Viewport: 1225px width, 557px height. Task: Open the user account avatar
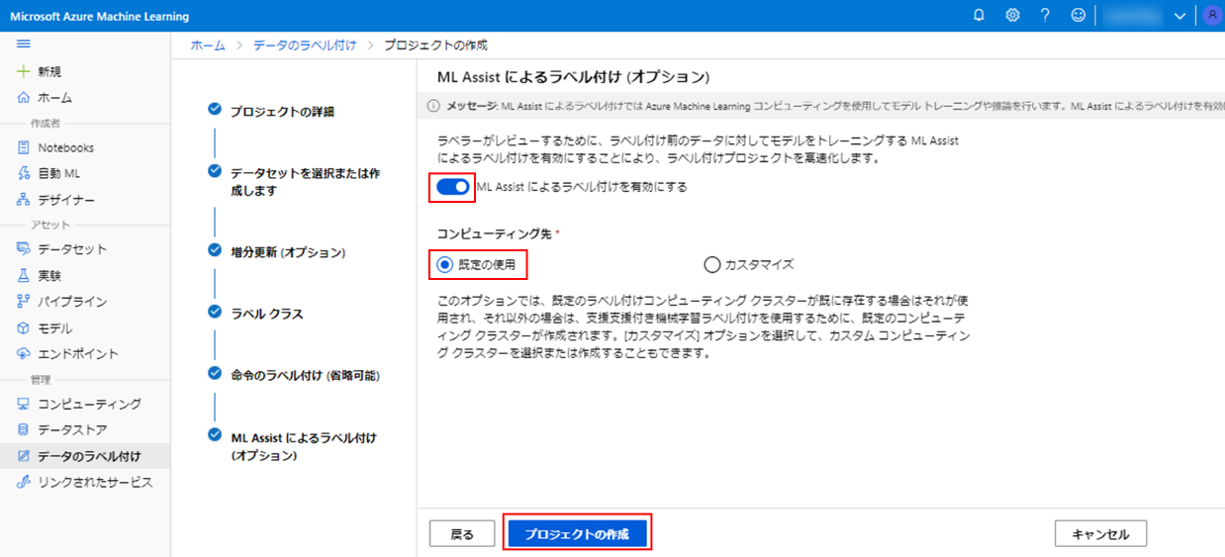point(1212,16)
